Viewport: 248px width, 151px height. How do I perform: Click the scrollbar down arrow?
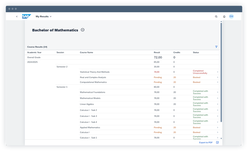[x=221, y=138]
